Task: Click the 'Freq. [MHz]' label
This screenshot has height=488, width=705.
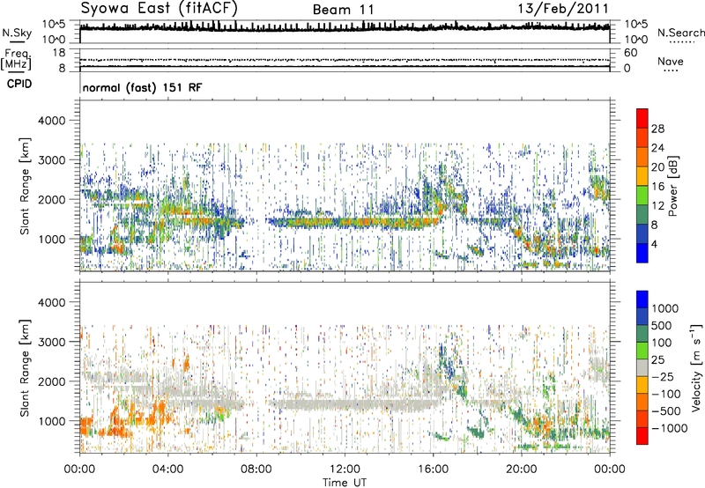Action: 17,60
